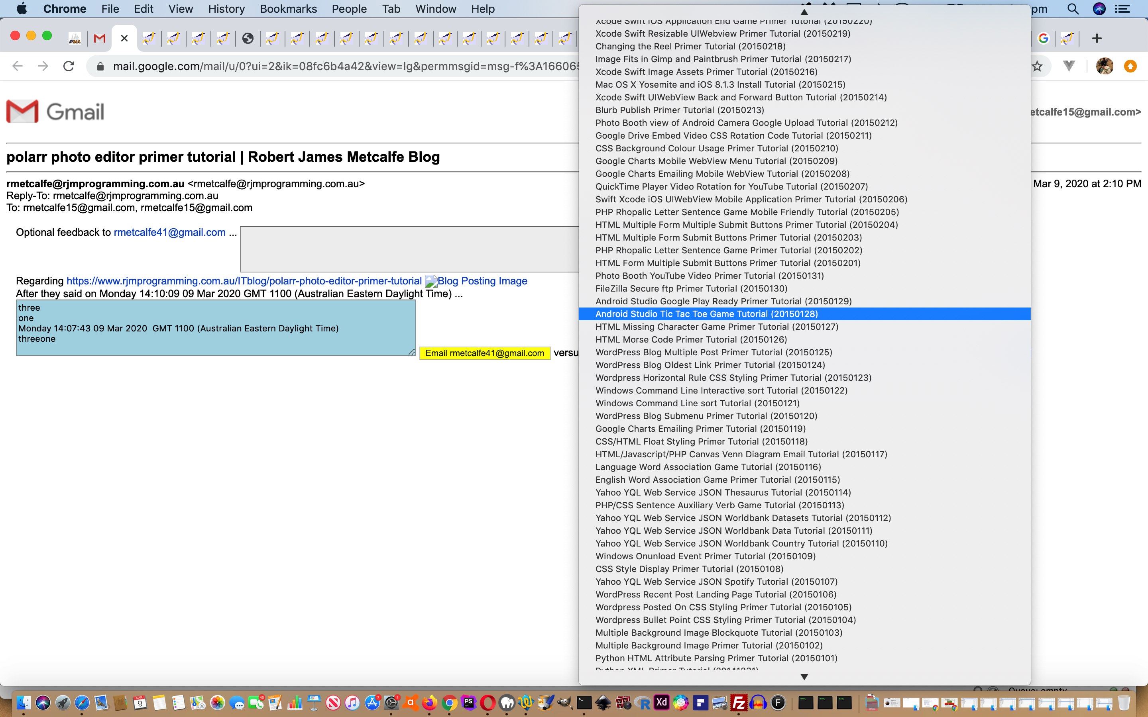
Task: Select Photo Booth YouTube Video Primer Tutorial
Action: point(804,276)
